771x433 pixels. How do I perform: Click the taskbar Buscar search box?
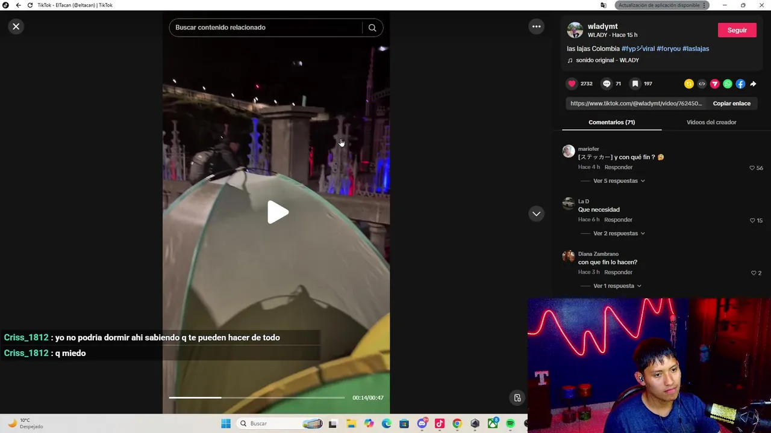click(x=280, y=423)
